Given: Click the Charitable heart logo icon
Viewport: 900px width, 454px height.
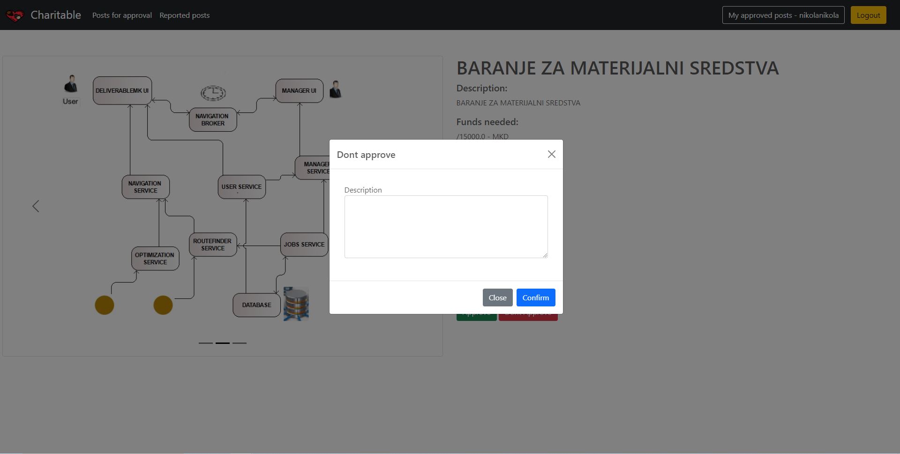Looking at the screenshot, I should coord(15,15).
